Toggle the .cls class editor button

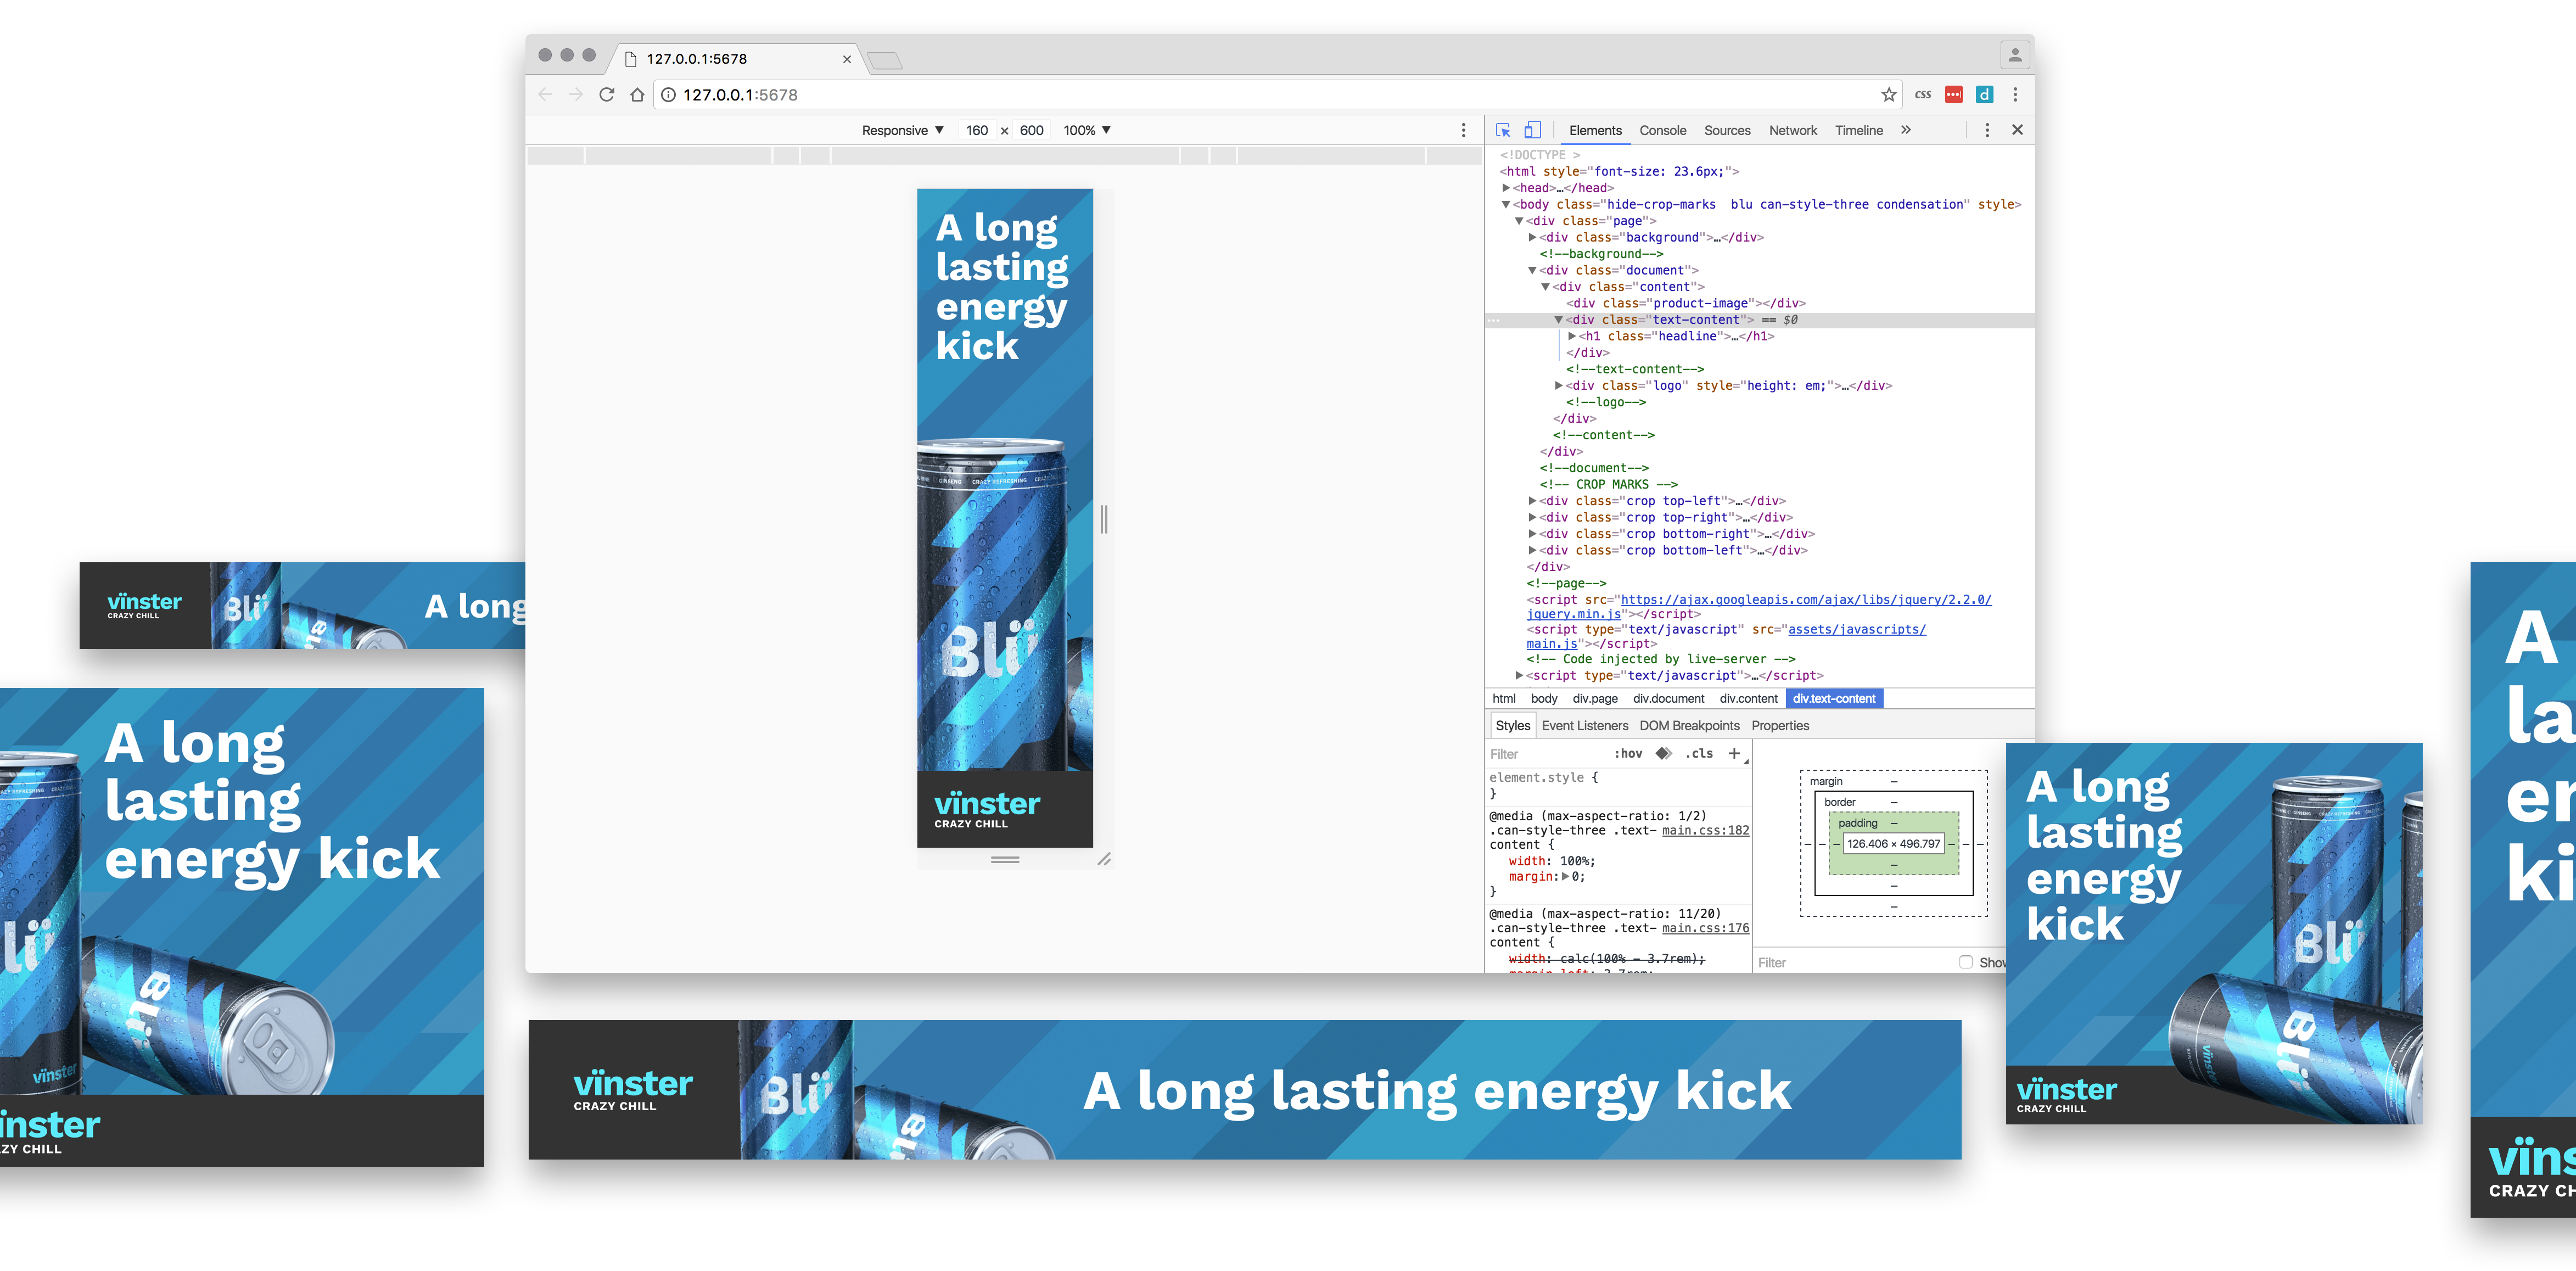(x=1698, y=753)
